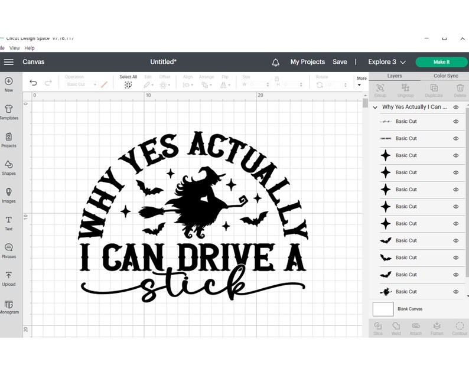Click the size lock icon
The width and height of the screenshot is (469, 375).
[x=276, y=79]
